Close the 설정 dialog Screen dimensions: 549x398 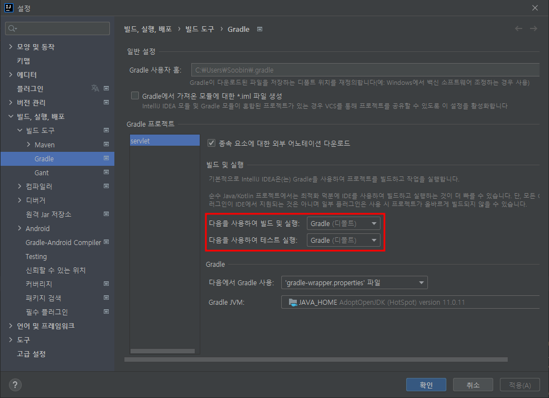coord(535,8)
